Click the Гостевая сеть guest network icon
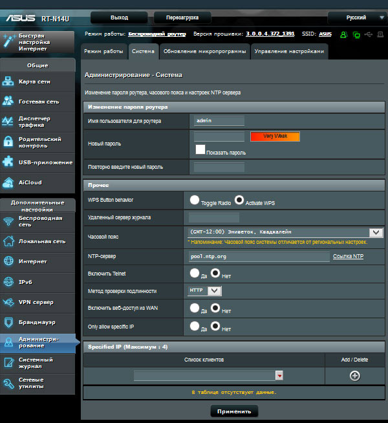Viewport: 388px width, 423px height. click(x=8, y=102)
